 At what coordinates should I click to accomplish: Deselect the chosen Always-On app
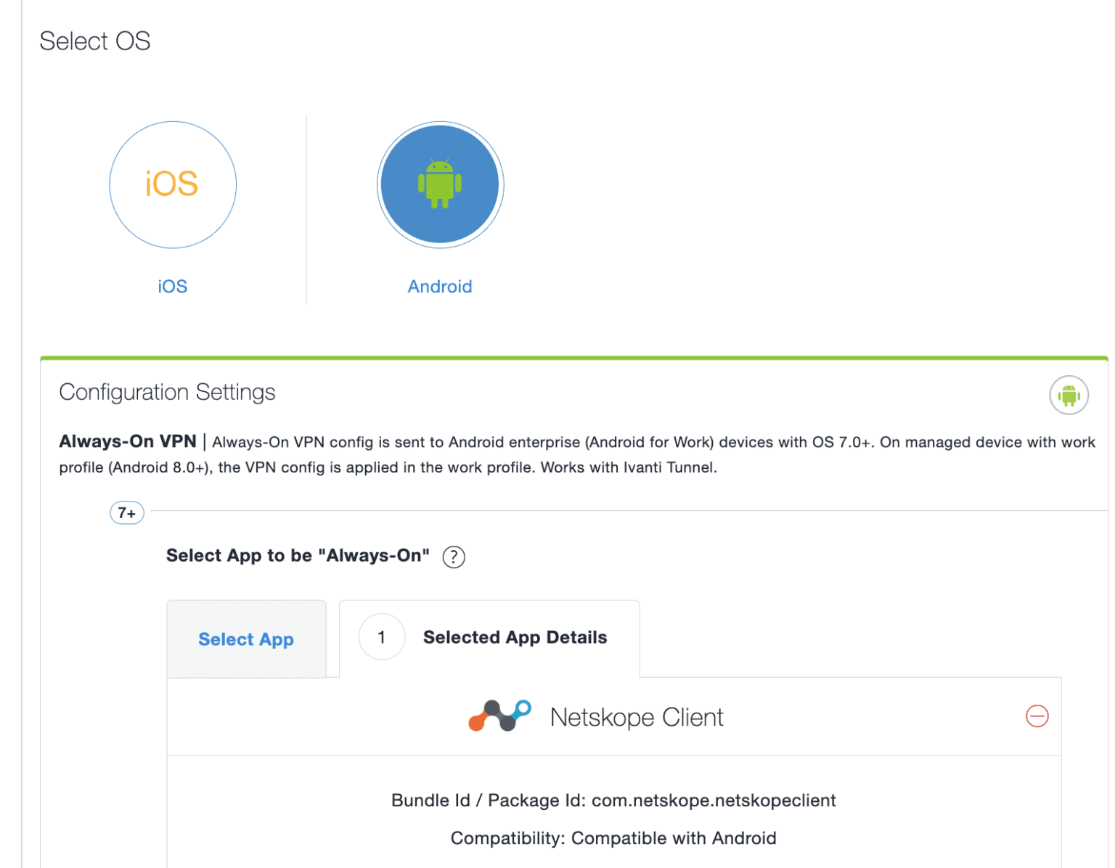point(1037,716)
